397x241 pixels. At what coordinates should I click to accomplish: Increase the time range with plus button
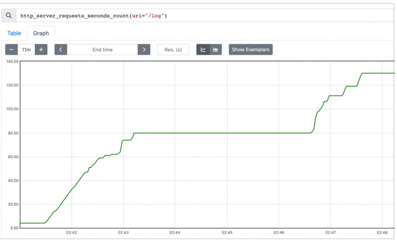coord(41,49)
